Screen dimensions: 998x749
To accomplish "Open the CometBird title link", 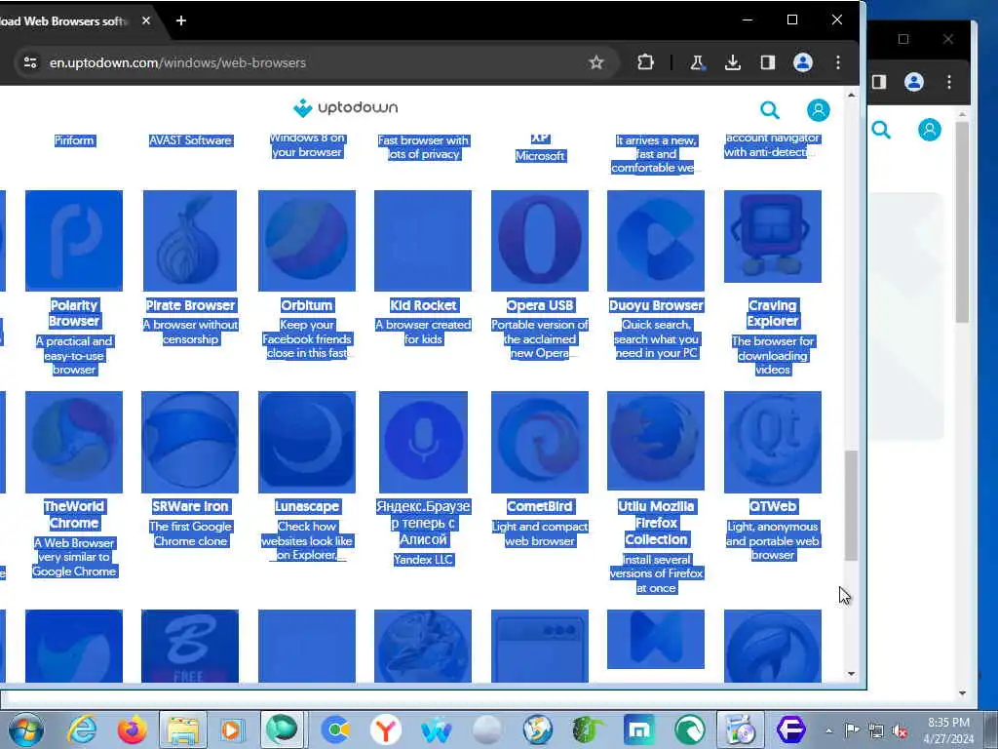I will tap(540, 507).
